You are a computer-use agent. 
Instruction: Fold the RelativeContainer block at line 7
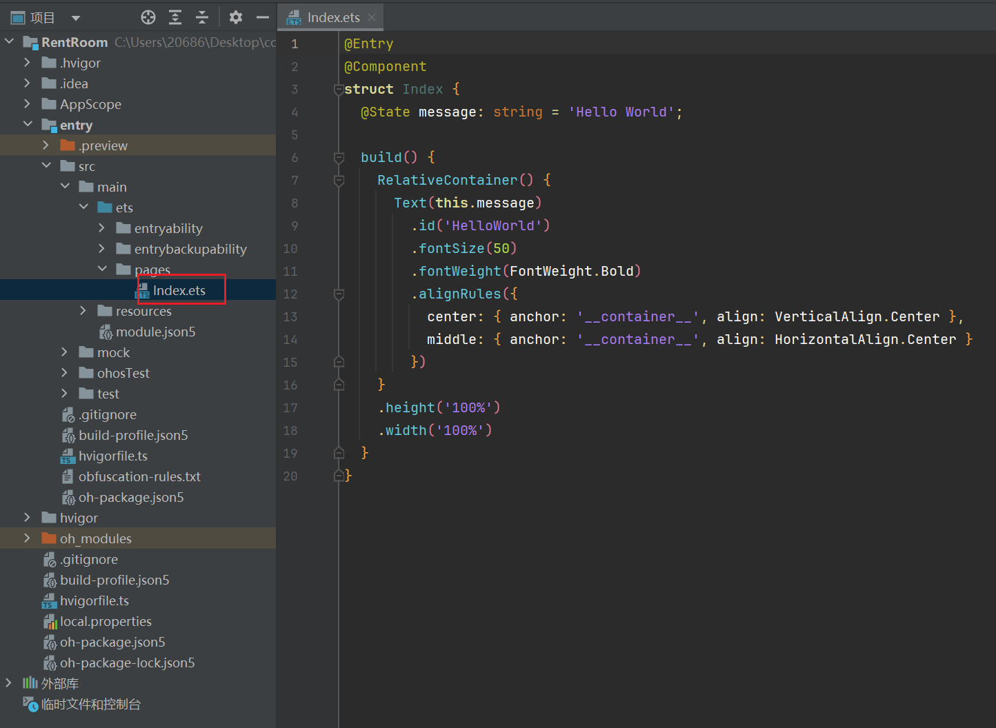(x=339, y=180)
